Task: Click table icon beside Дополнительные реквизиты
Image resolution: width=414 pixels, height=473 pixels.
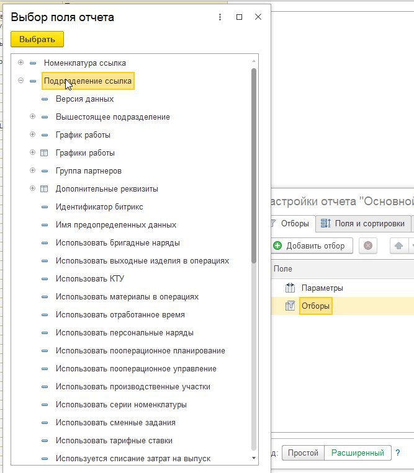Action: point(44,189)
